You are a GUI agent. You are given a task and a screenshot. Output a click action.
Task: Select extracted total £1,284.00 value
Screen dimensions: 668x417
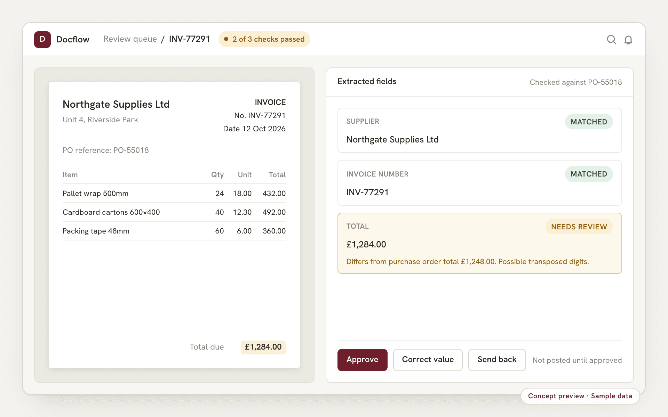coord(366,245)
